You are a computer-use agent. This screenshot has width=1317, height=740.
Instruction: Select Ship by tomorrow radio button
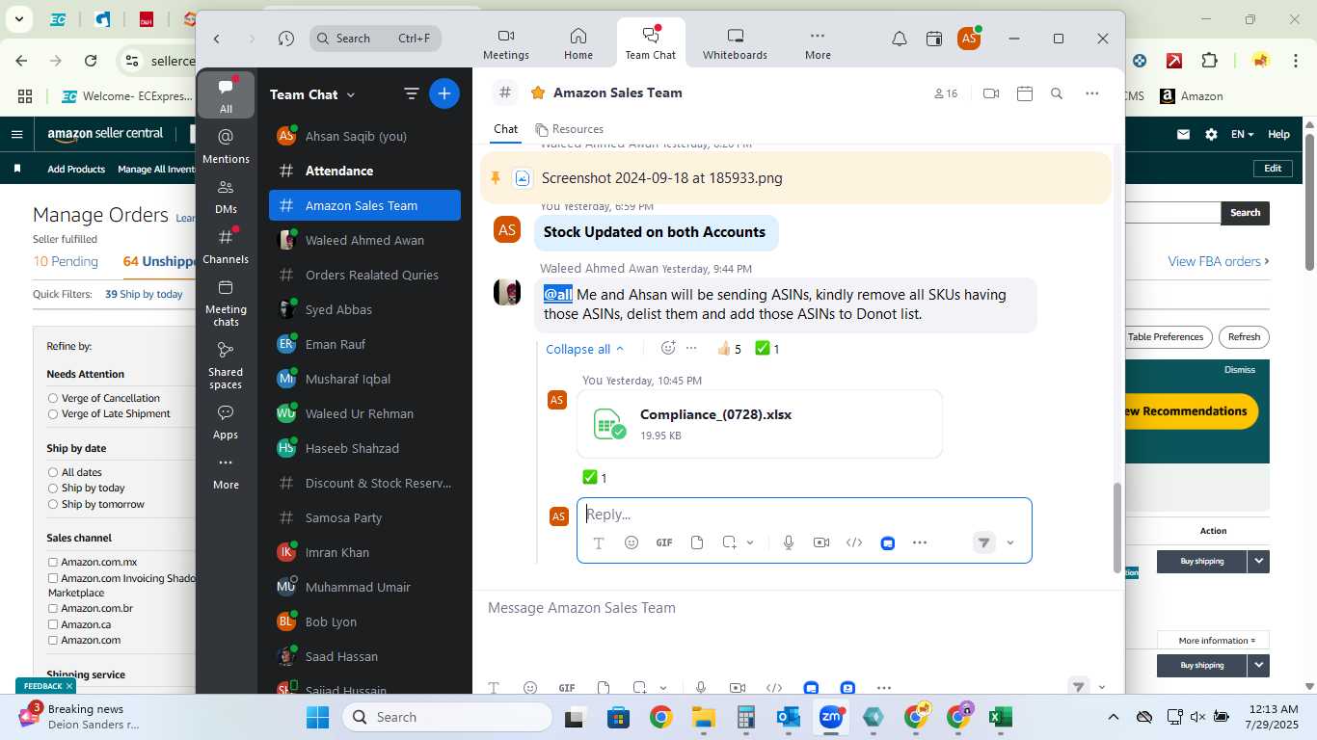(53, 505)
